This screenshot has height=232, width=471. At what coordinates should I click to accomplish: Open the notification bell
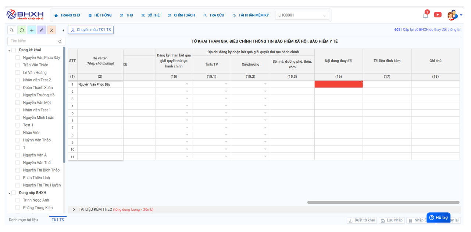[x=425, y=15]
